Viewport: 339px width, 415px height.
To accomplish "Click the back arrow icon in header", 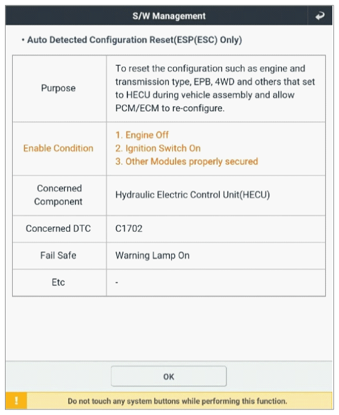I will 320,16.
